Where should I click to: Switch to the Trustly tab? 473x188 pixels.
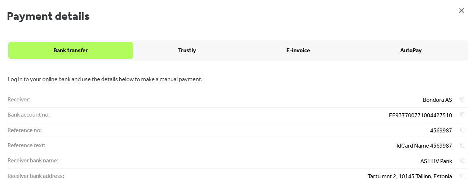(x=187, y=51)
